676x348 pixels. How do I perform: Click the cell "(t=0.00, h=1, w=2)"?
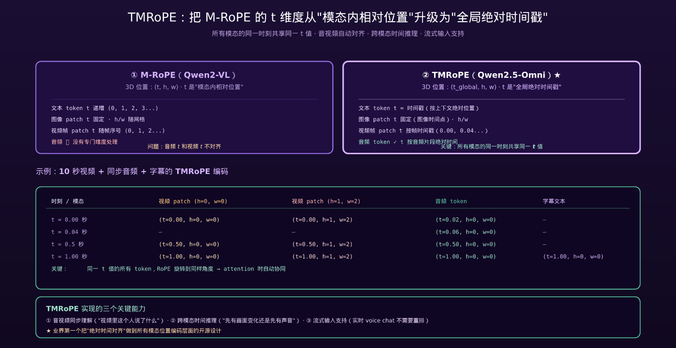(322, 220)
